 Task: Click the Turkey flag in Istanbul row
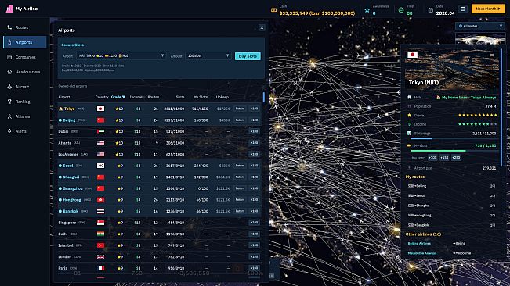100,245
